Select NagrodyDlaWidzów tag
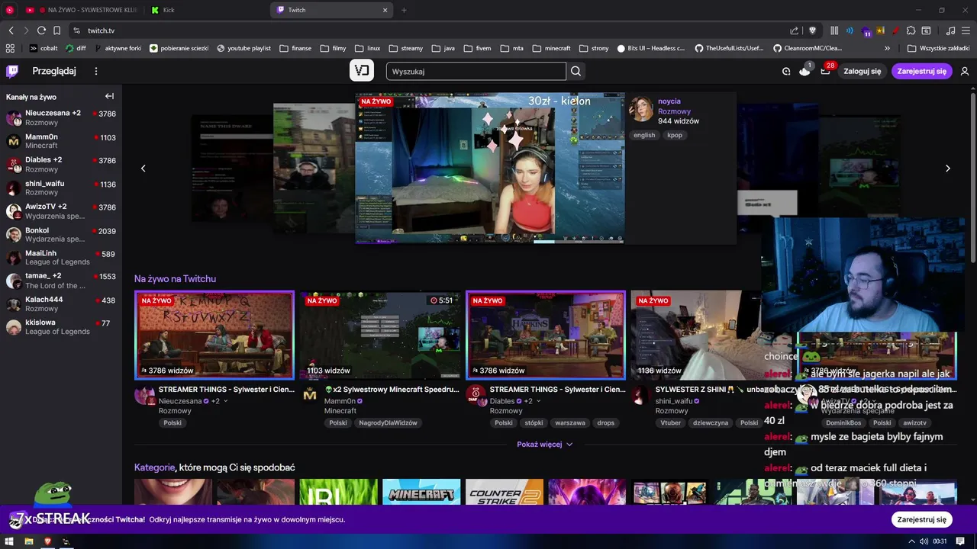The width and height of the screenshot is (977, 549). 389,422
